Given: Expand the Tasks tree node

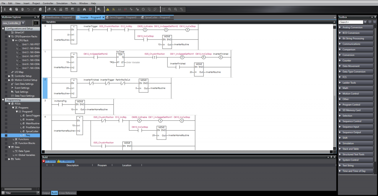Looking at the screenshot, I should coord(9,159).
